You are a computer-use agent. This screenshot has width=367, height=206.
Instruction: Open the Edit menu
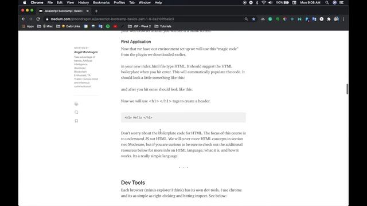pyautogui.click(x=60, y=2)
